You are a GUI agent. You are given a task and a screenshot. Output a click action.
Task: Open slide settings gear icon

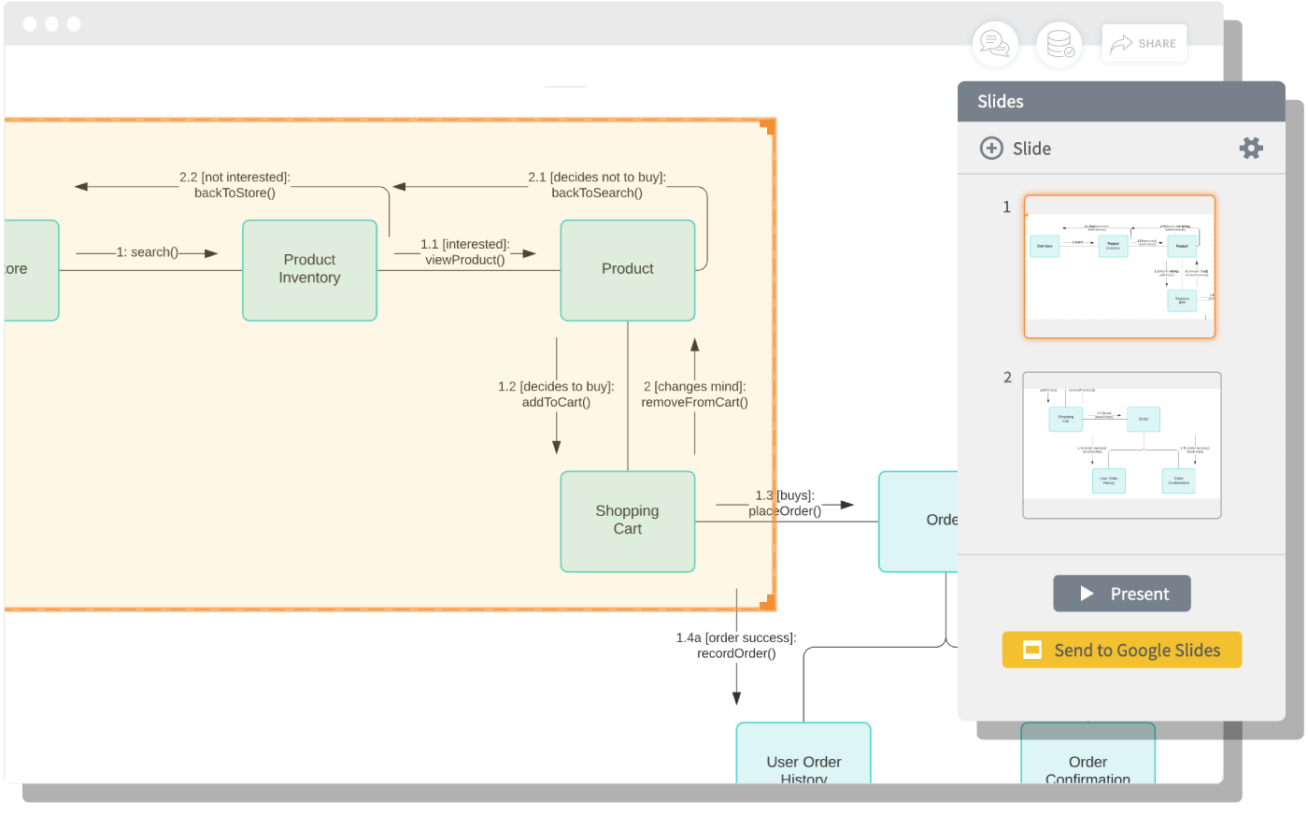tap(1251, 148)
